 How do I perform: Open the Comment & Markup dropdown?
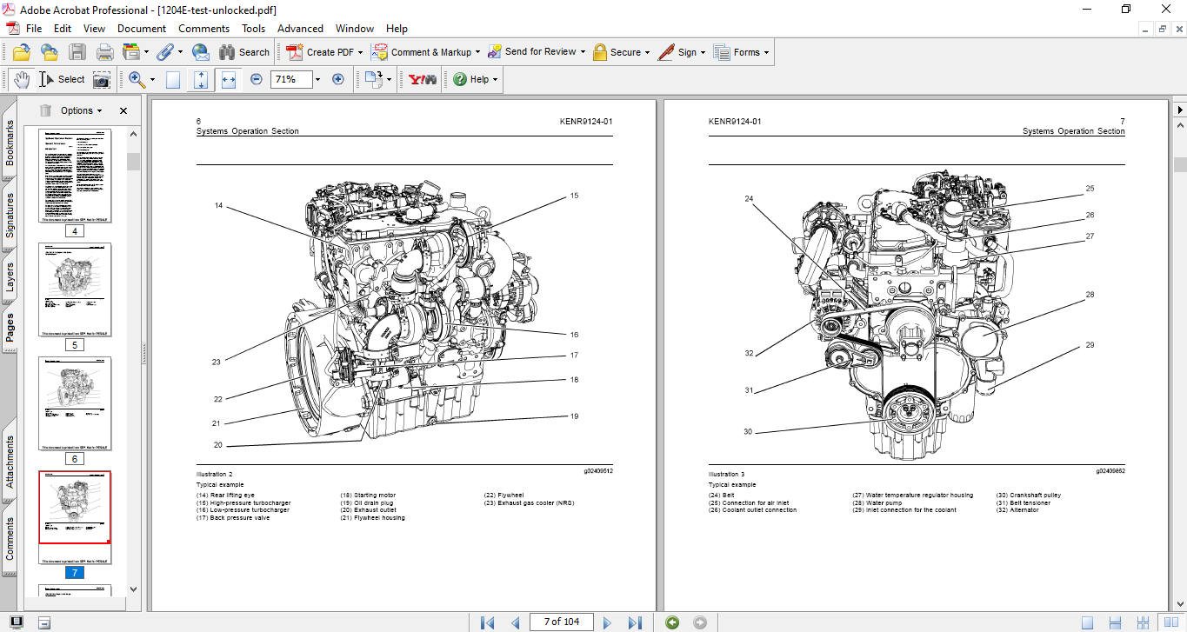pos(477,51)
